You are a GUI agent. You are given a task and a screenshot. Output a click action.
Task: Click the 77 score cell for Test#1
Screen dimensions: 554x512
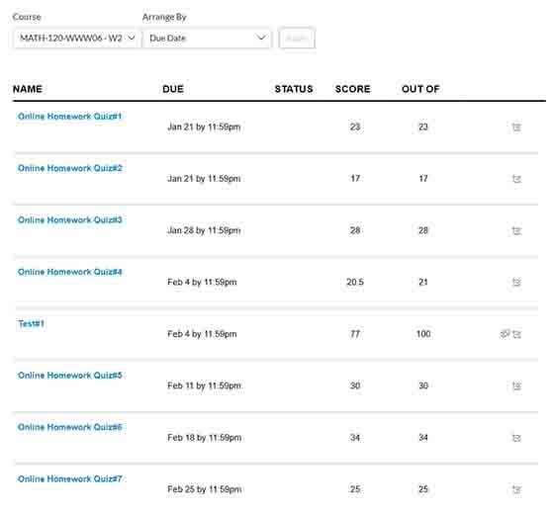point(355,334)
